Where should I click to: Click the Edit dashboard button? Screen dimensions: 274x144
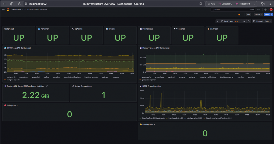coord(249,15)
